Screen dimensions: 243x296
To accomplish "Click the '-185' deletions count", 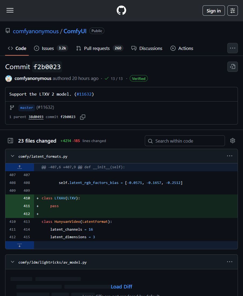I will pos(76,141).
